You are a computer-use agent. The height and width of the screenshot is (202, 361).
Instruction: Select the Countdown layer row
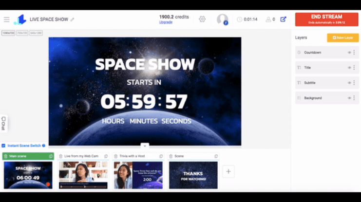coord(327,53)
